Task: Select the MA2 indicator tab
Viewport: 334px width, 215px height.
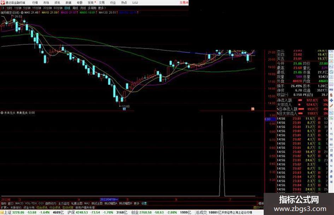Action: coord(87,203)
